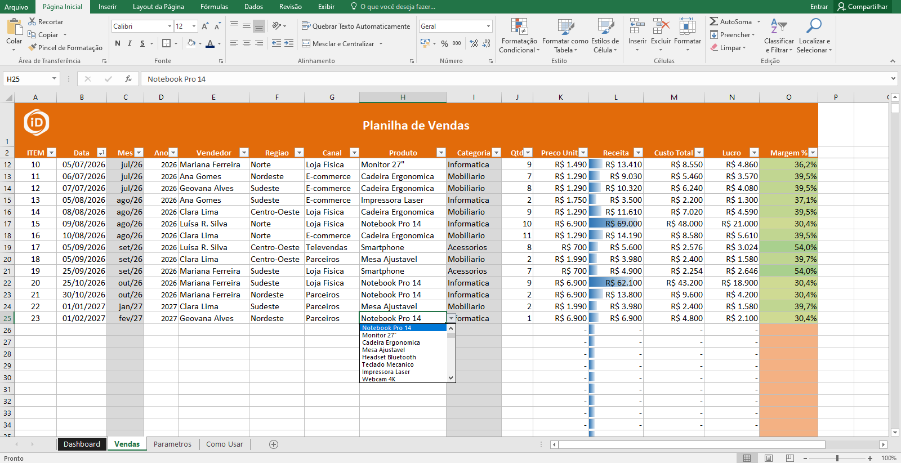
Task: Open the font name dropdown (Calibri)
Action: [170, 26]
